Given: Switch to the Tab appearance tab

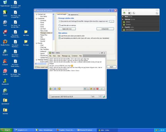Looking at the screenshot, I should pos(73,15).
